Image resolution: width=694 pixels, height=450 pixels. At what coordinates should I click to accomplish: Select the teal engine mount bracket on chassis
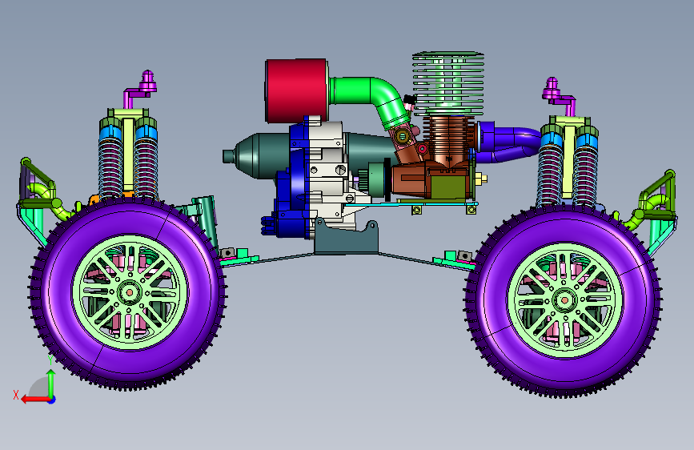tap(346, 238)
